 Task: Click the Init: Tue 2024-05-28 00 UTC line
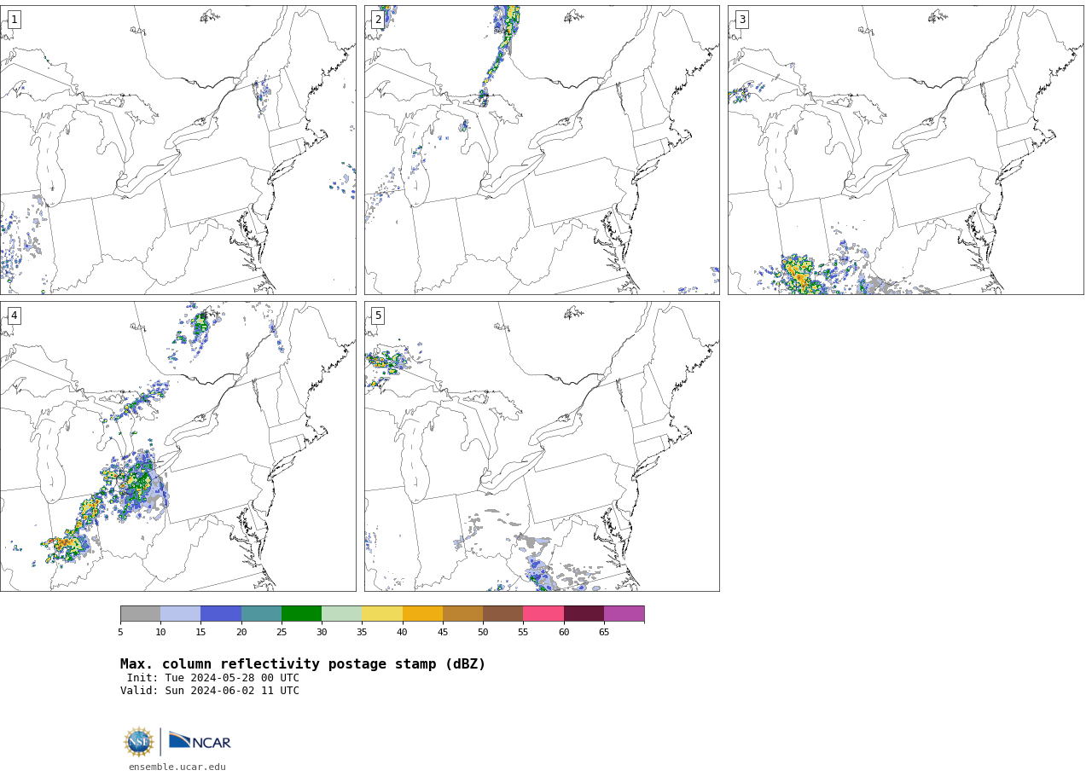tap(213, 678)
